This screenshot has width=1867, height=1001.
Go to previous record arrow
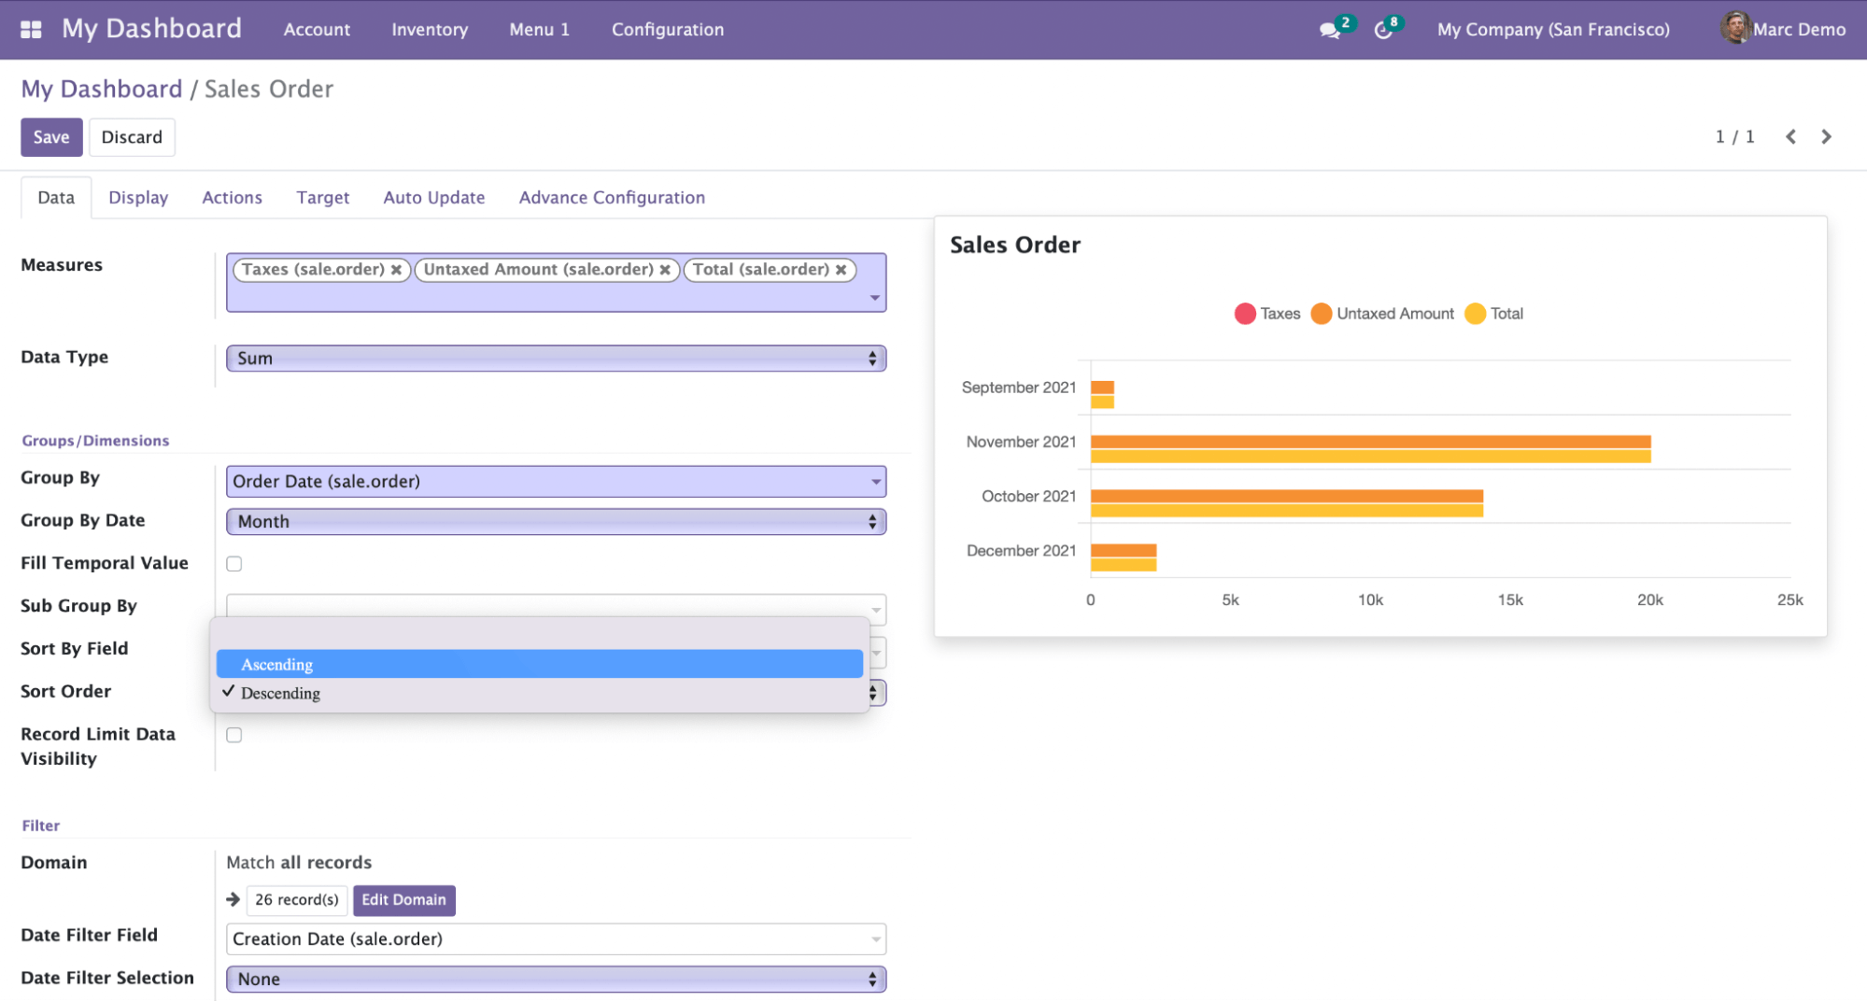tap(1790, 136)
